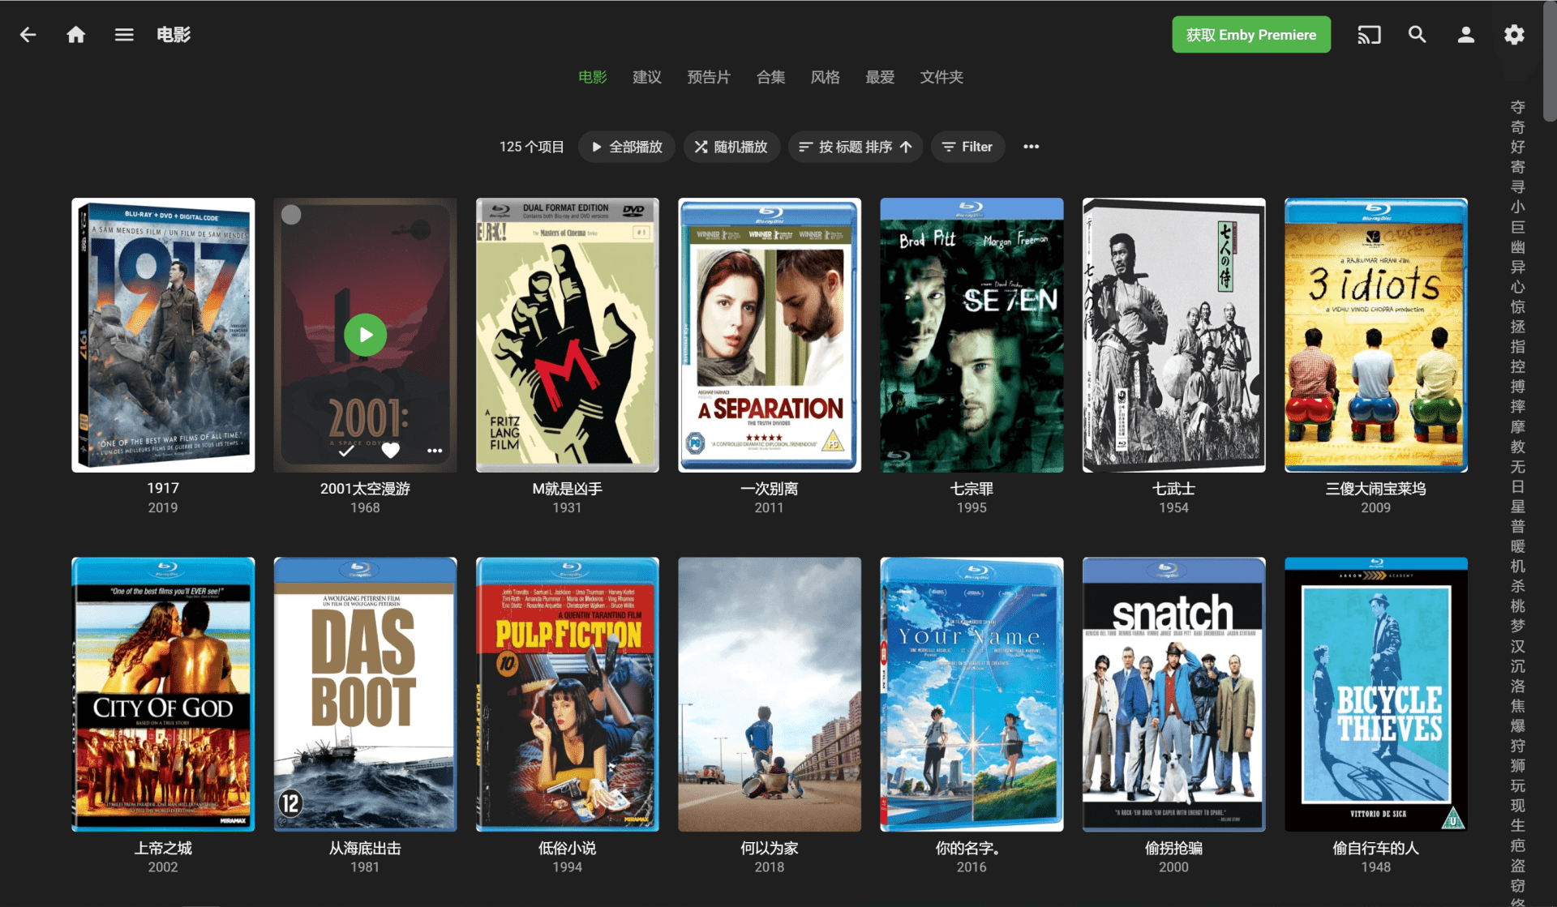Open the user profile icon
Image resolution: width=1557 pixels, height=907 pixels.
click(1465, 35)
